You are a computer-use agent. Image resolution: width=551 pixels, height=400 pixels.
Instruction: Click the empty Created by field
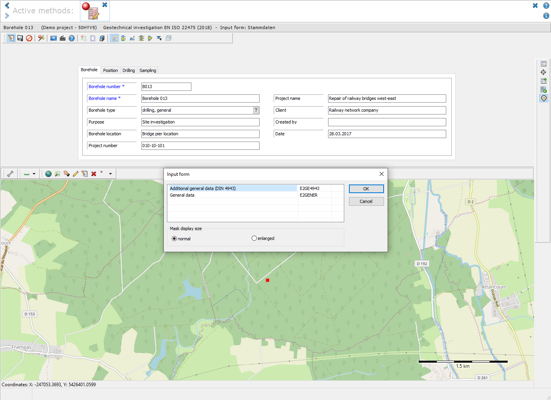(387, 122)
